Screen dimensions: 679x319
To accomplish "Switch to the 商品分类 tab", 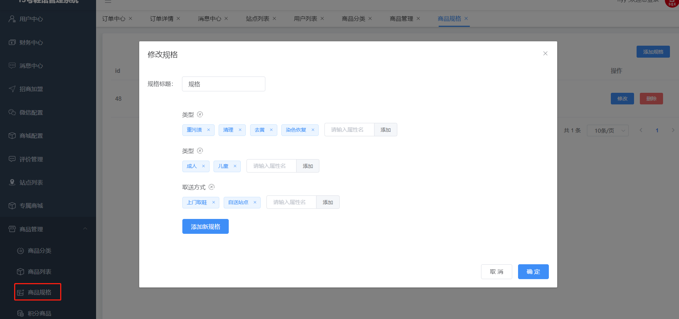I will point(353,18).
